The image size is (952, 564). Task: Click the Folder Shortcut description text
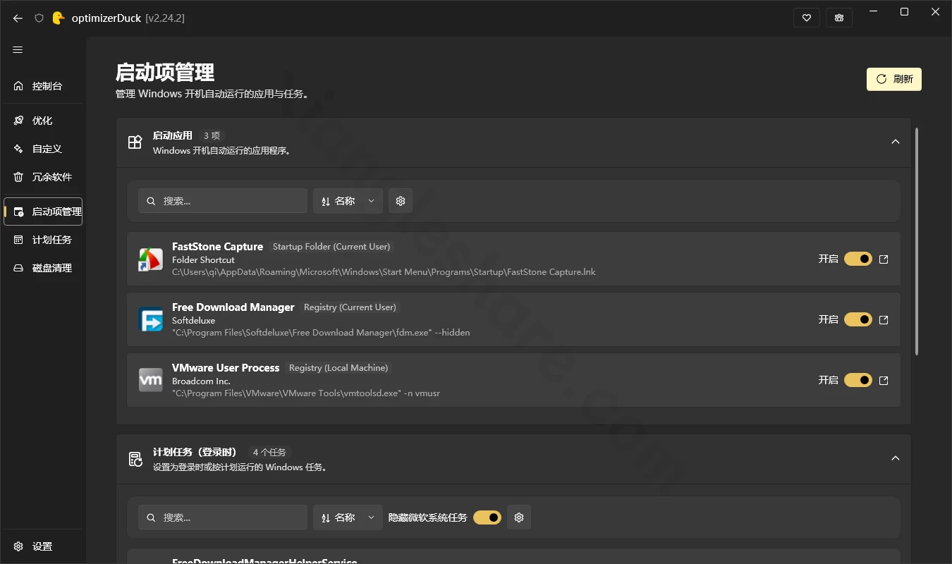(x=203, y=260)
